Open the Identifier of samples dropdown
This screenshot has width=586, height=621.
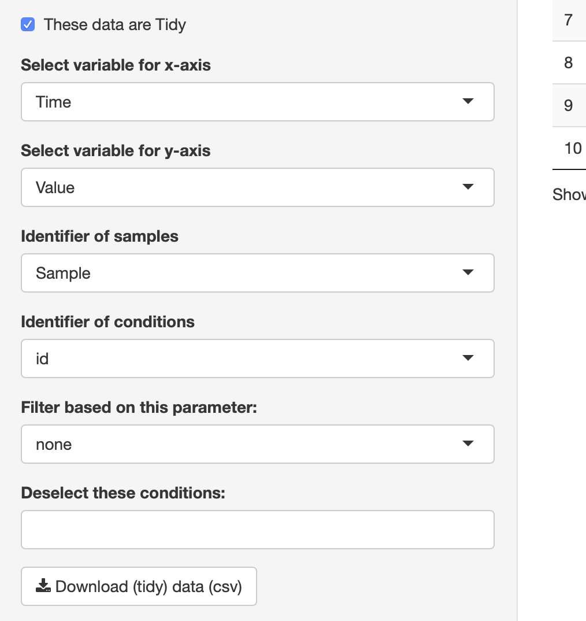coord(258,273)
